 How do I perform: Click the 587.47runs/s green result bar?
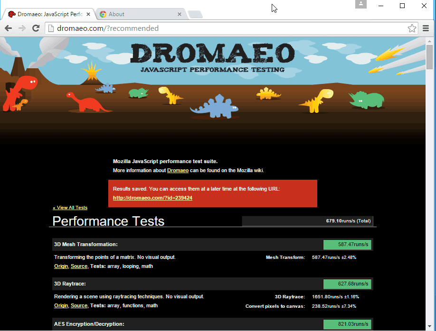347,245
